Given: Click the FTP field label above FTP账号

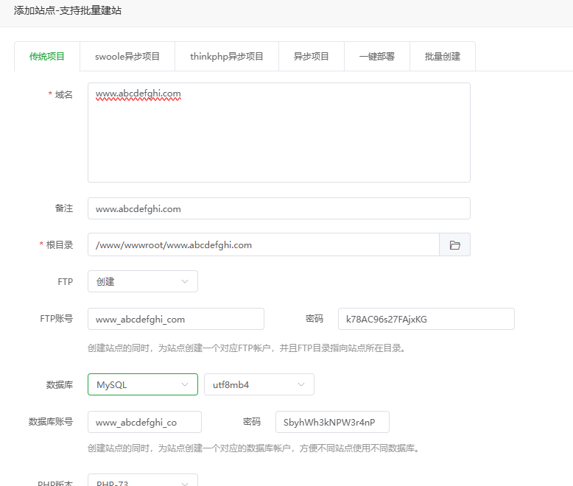Looking at the screenshot, I should point(66,282).
